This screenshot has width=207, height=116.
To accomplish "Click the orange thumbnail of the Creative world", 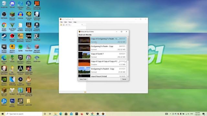I will tap(84, 63).
